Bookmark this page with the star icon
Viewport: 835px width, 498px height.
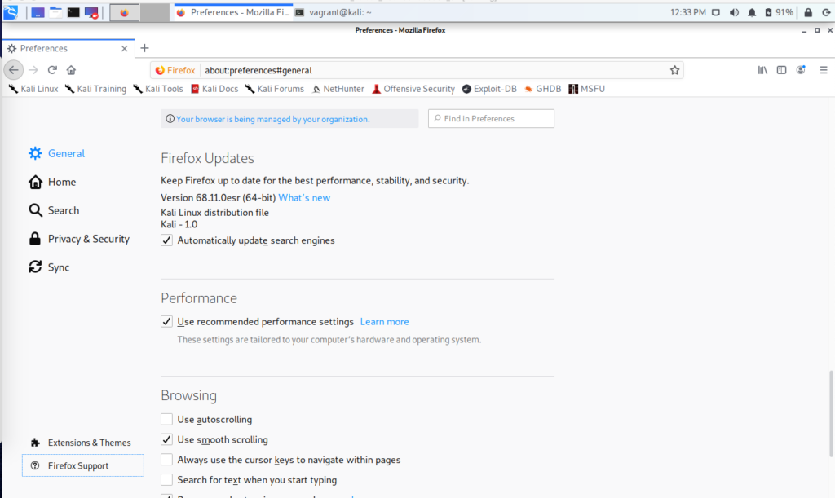click(674, 70)
